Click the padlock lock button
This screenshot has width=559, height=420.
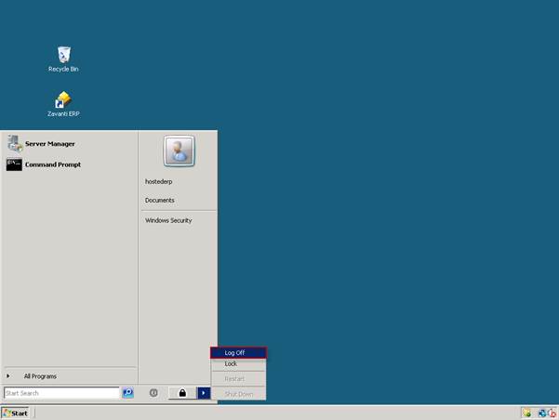[x=182, y=393]
